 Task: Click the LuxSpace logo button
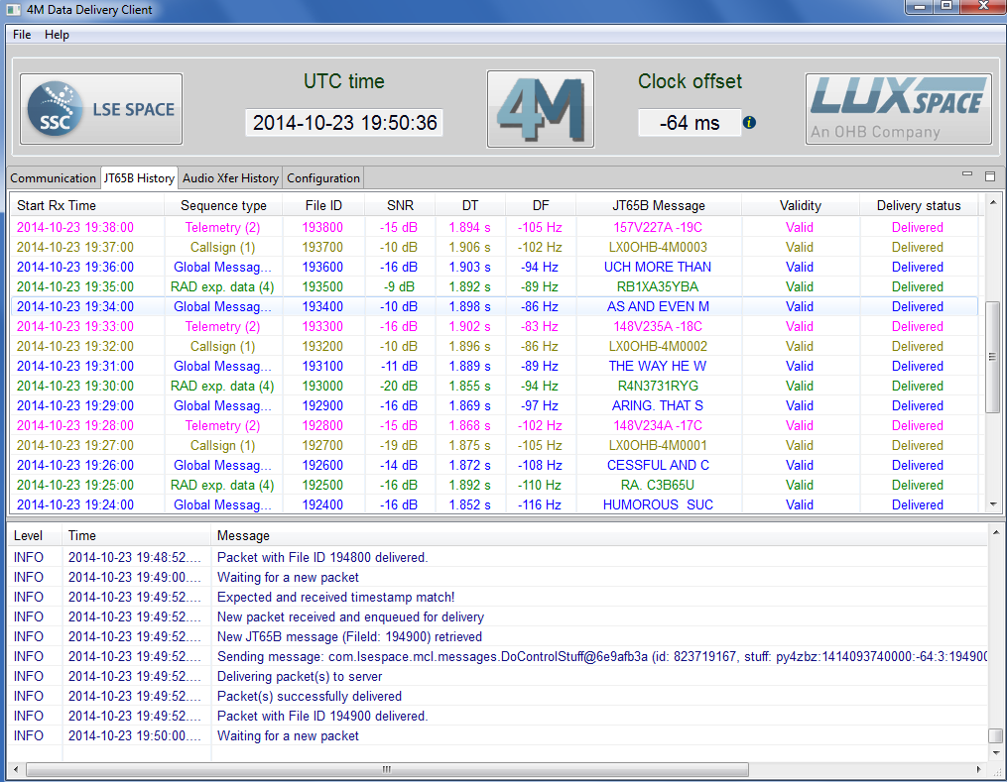[x=897, y=109]
